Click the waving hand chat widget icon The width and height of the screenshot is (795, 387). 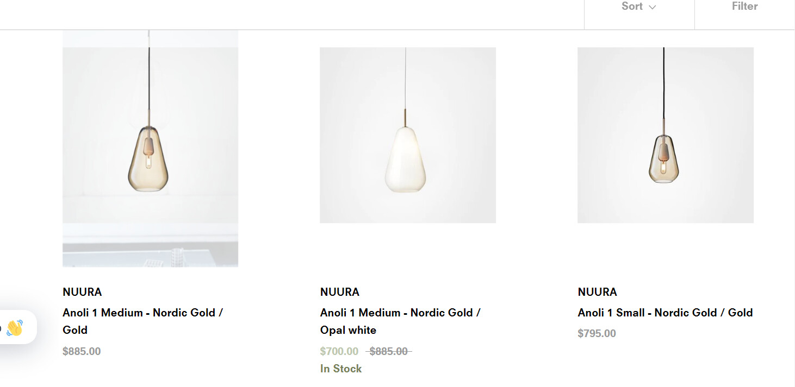(15, 328)
